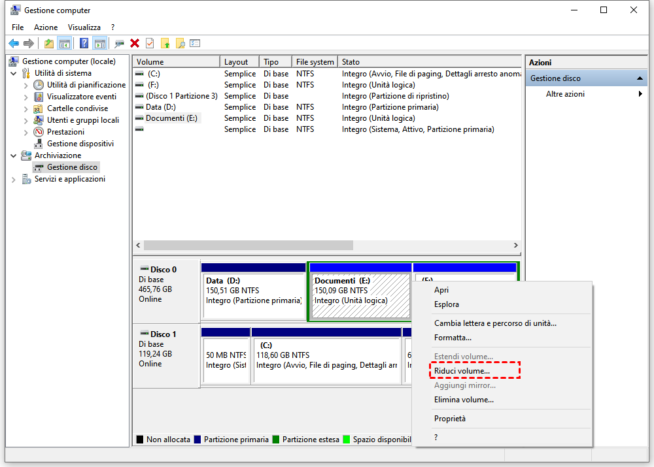Click the Up one level folder icon
The image size is (654, 467).
pos(49,43)
